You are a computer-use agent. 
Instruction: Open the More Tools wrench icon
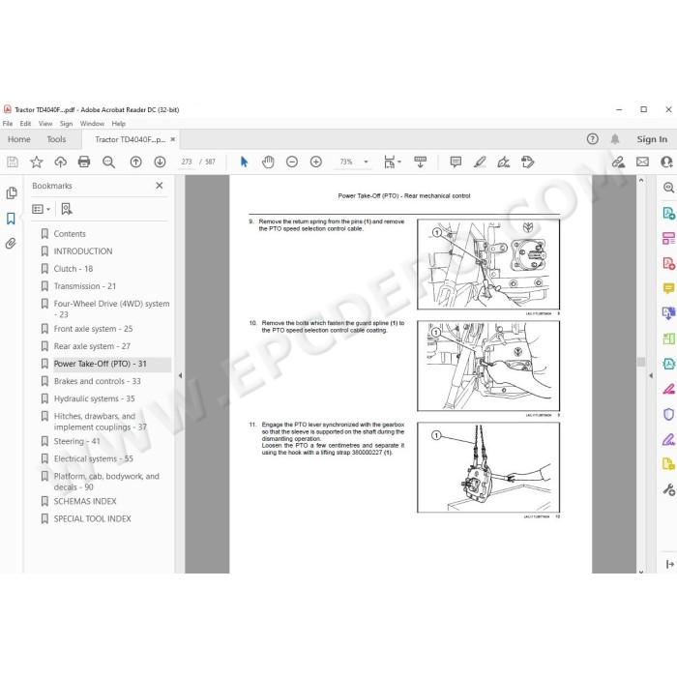[x=668, y=489]
